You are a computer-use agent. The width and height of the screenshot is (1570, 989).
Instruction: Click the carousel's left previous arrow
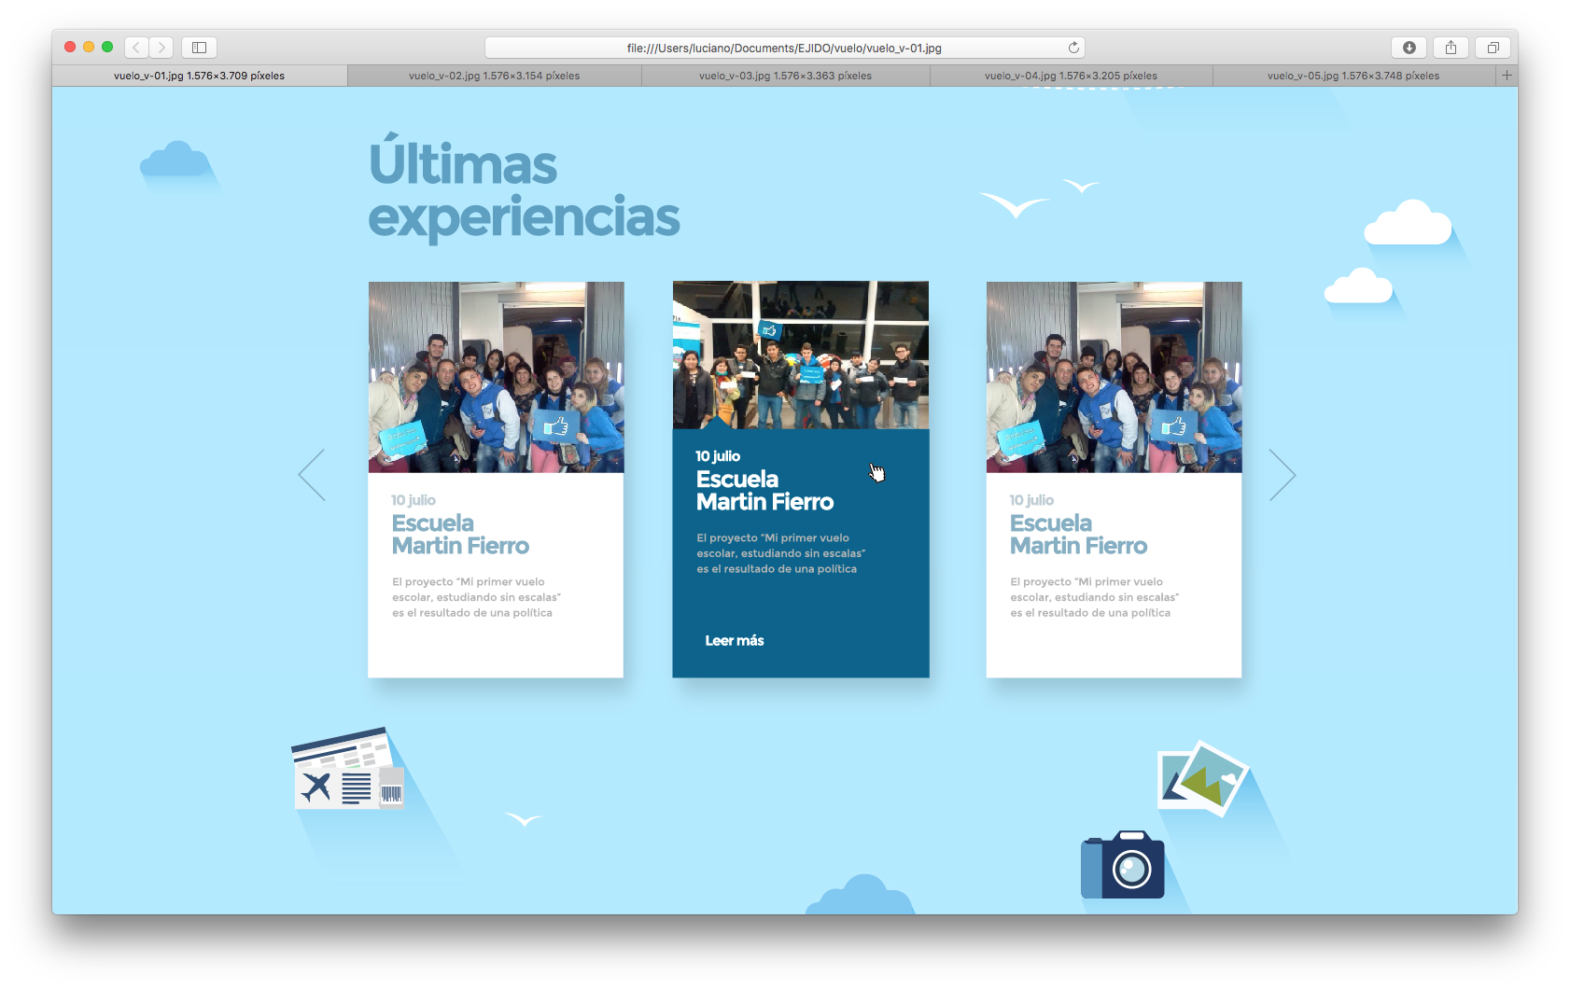point(312,475)
